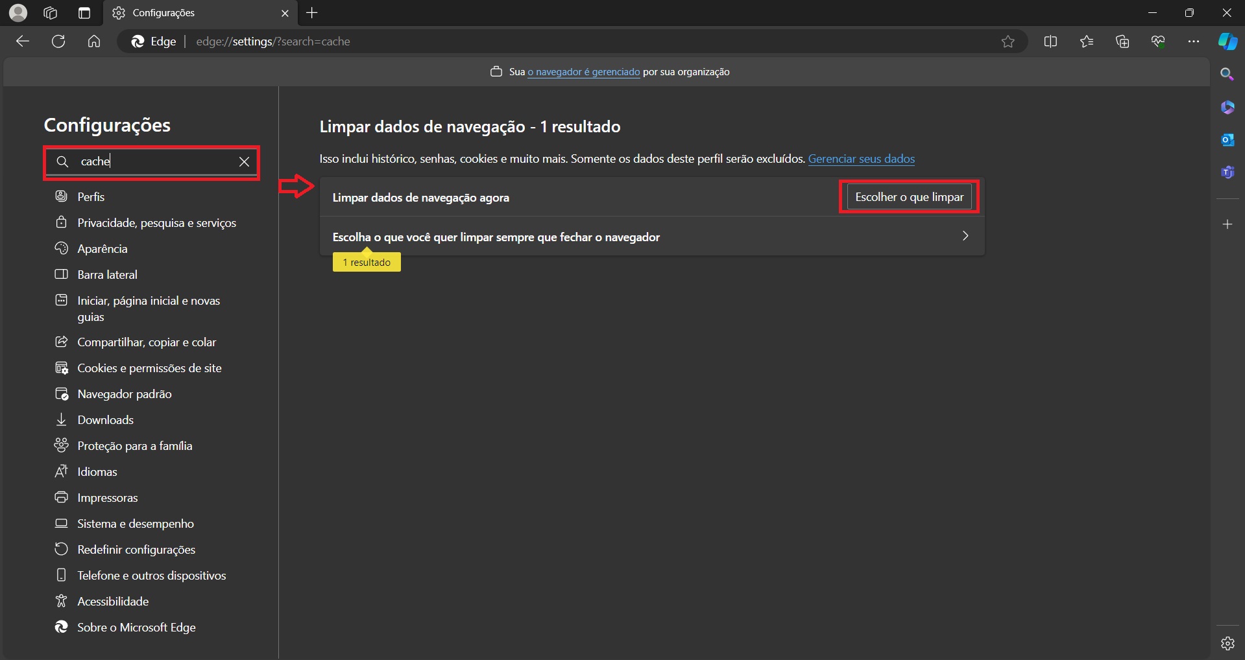Select Cookies e permissões de site
Viewport: 1245px width, 660px height.
click(149, 368)
